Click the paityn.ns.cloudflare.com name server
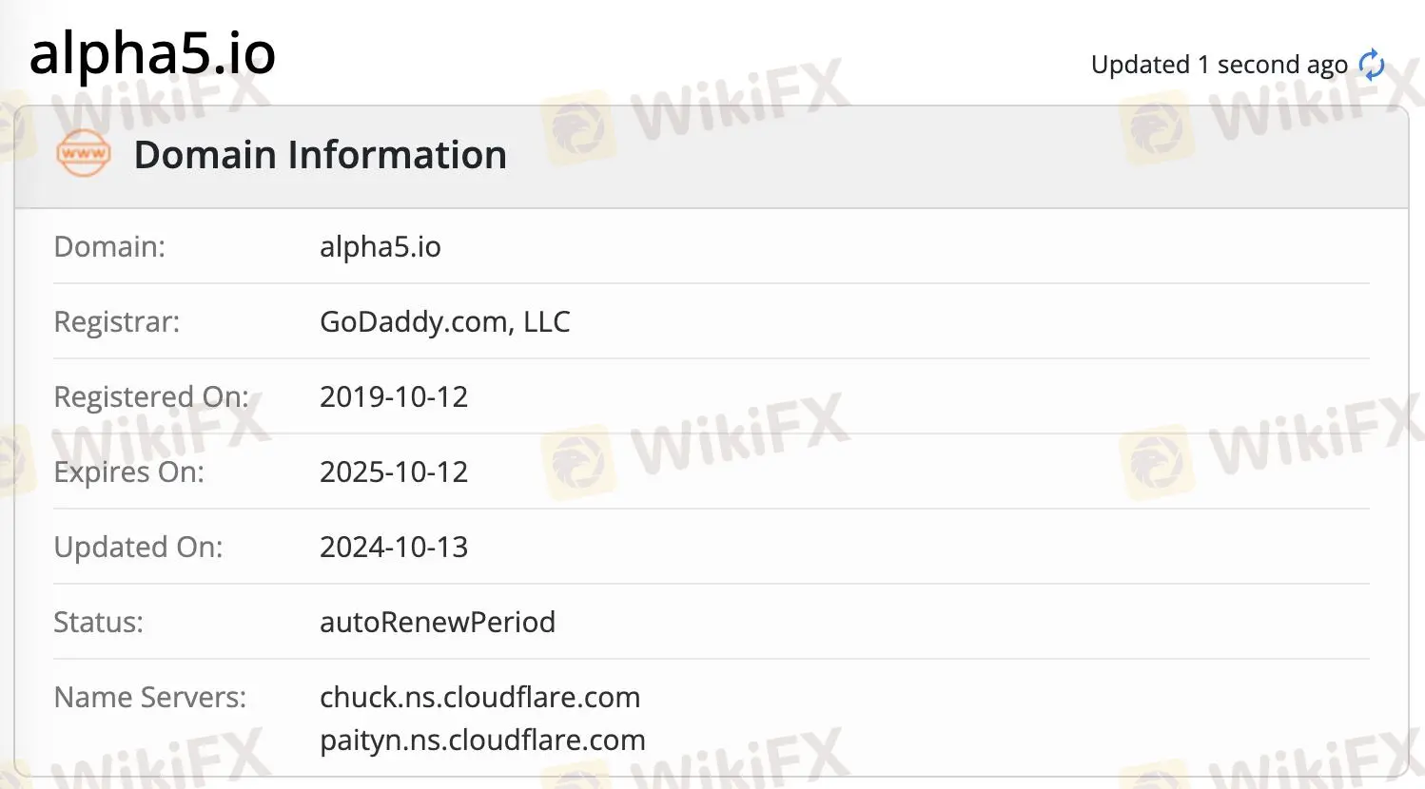Viewport: 1425px width, 789px height. point(482,740)
